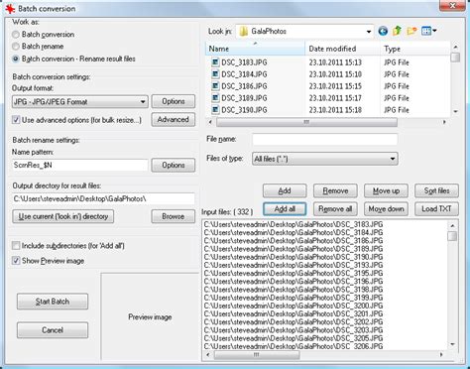Click the file browser scroll right arrow

pyautogui.click(x=444, y=122)
